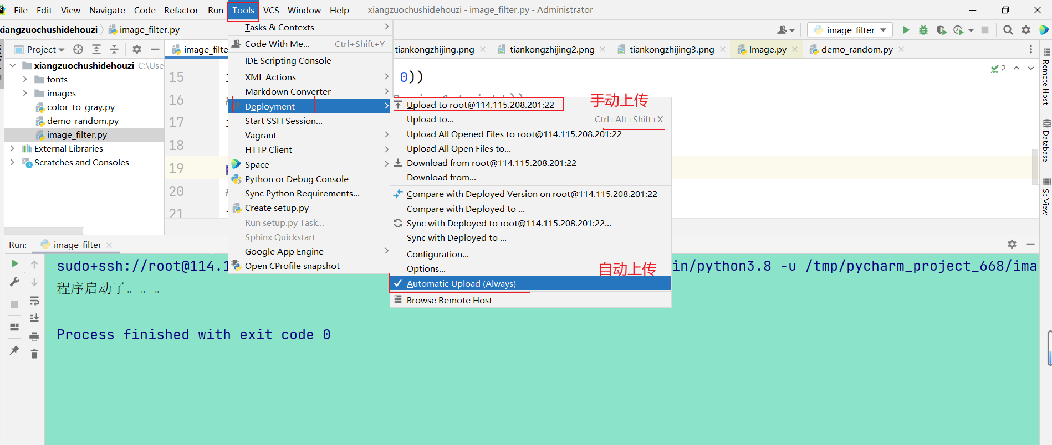Image resolution: width=1052 pixels, height=445 pixels.
Task: Expand the fonts folder
Action: (x=25, y=79)
